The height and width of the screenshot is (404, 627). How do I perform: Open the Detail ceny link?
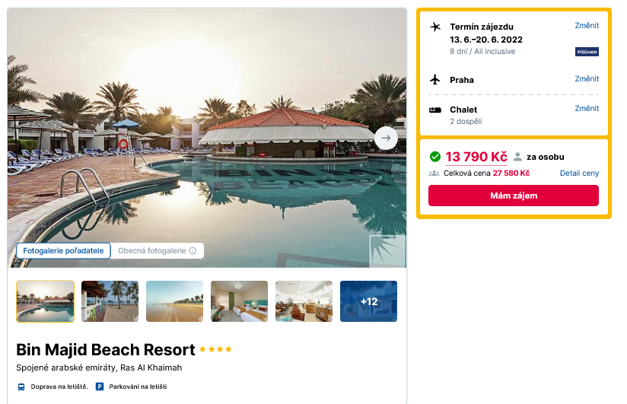(x=579, y=173)
